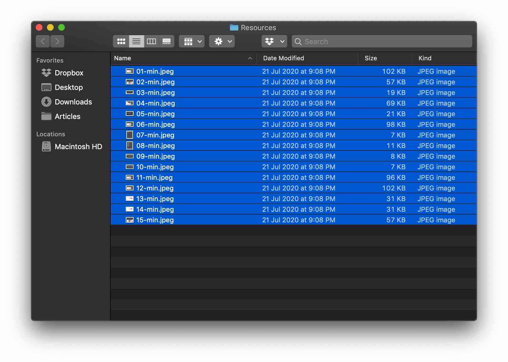Screen dimensions: 508x362
Task: Click the Search field
Action: 382,41
